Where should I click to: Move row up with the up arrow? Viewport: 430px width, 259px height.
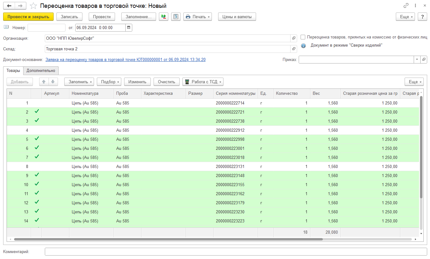[x=44, y=82]
